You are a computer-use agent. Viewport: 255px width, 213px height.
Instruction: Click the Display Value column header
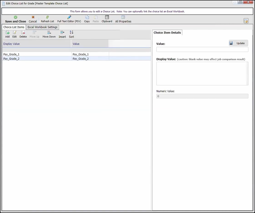coord(36,44)
